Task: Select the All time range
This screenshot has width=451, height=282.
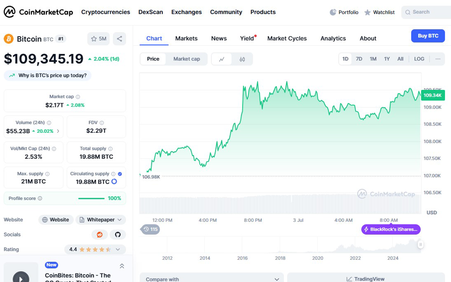Action: click(x=400, y=59)
